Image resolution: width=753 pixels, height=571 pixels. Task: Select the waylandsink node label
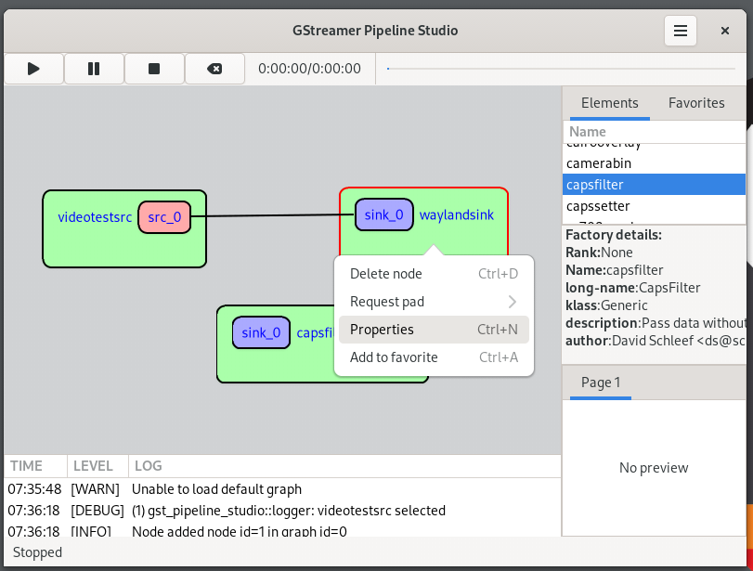pyautogui.click(x=456, y=214)
